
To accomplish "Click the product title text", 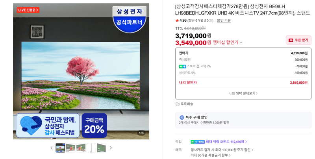I will click(243, 10).
